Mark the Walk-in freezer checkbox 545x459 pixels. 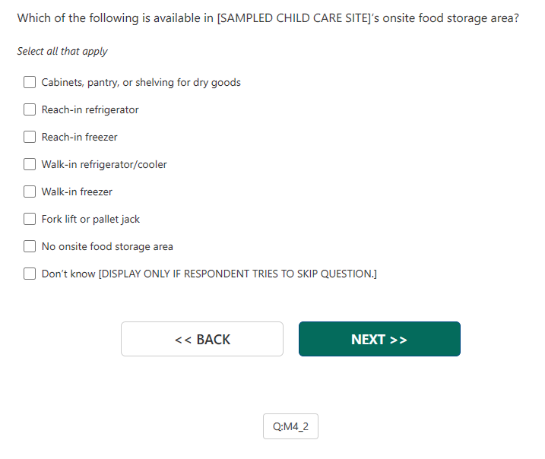pyautogui.click(x=30, y=192)
